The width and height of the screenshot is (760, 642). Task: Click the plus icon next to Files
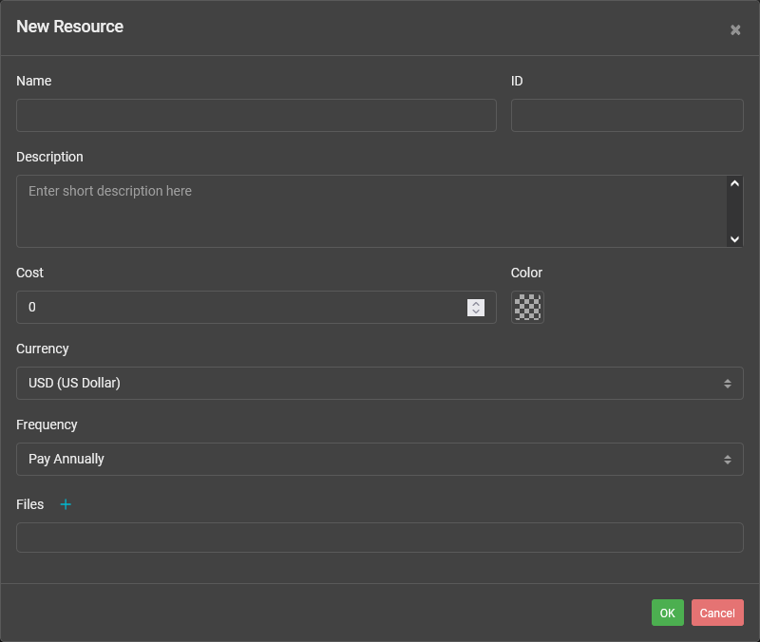pos(66,504)
